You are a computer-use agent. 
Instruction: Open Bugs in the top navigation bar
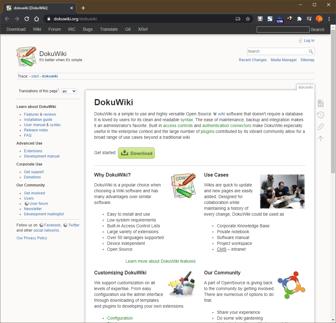(x=88, y=29)
